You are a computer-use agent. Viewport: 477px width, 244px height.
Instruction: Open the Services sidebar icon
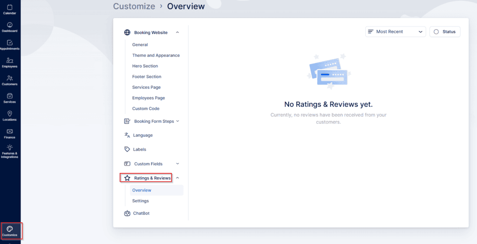click(10, 96)
